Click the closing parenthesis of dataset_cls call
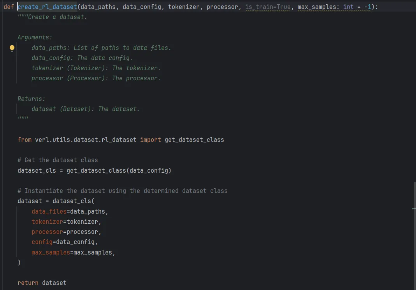This screenshot has width=416, height=290. (19, 262)
